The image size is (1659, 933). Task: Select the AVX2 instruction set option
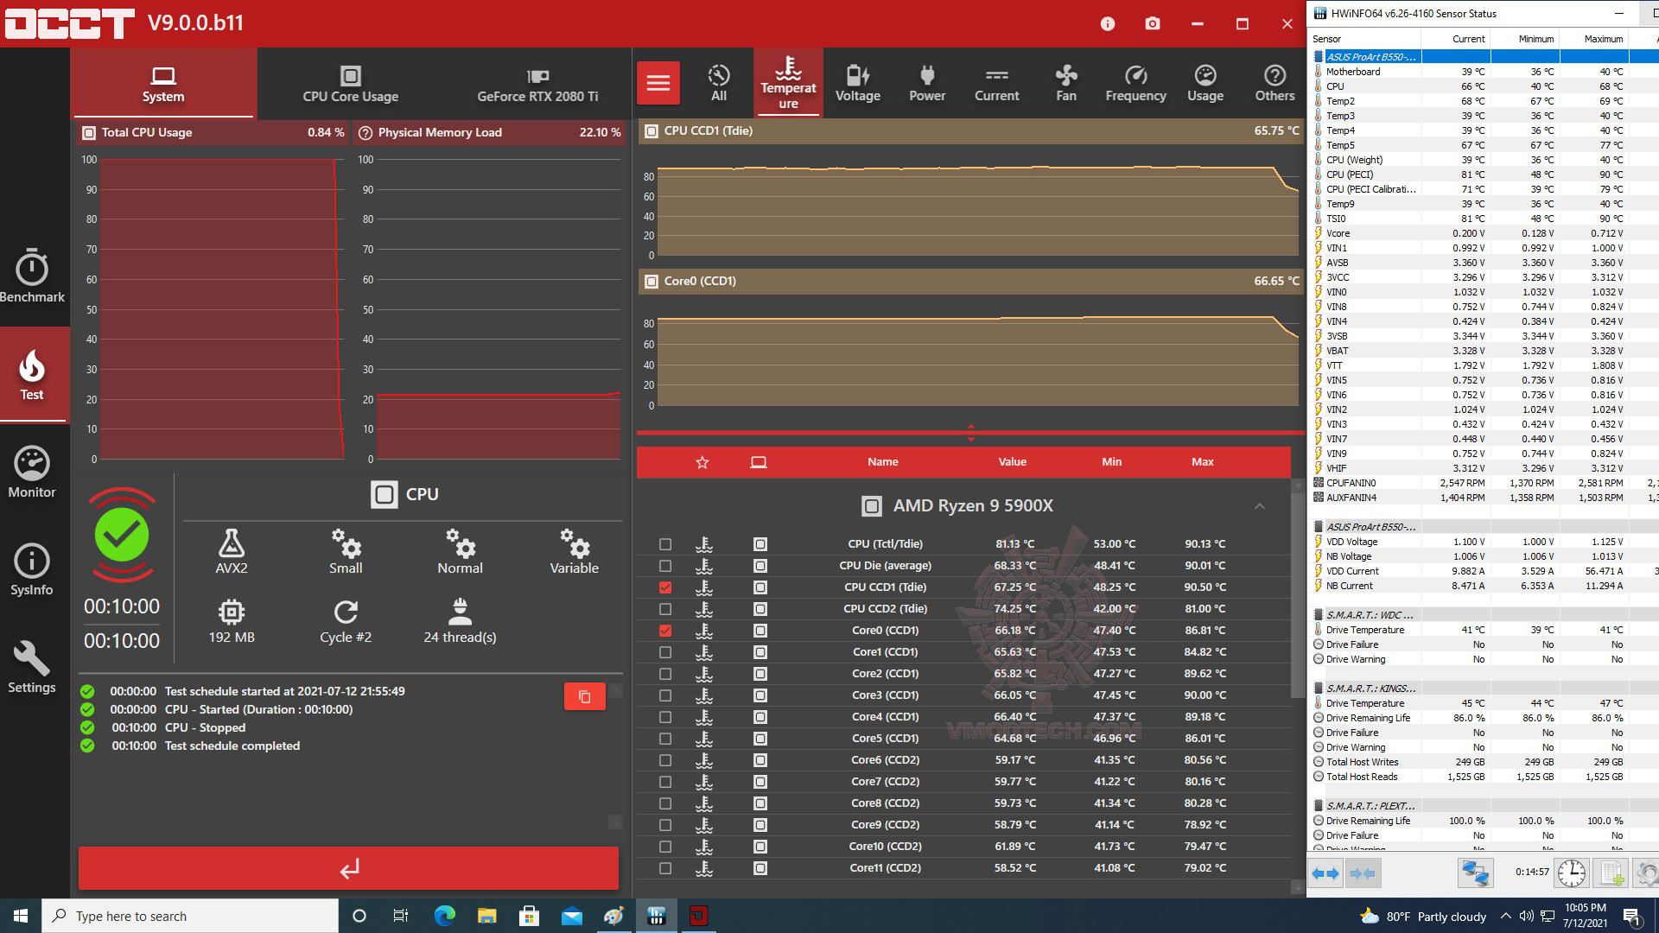231,552
